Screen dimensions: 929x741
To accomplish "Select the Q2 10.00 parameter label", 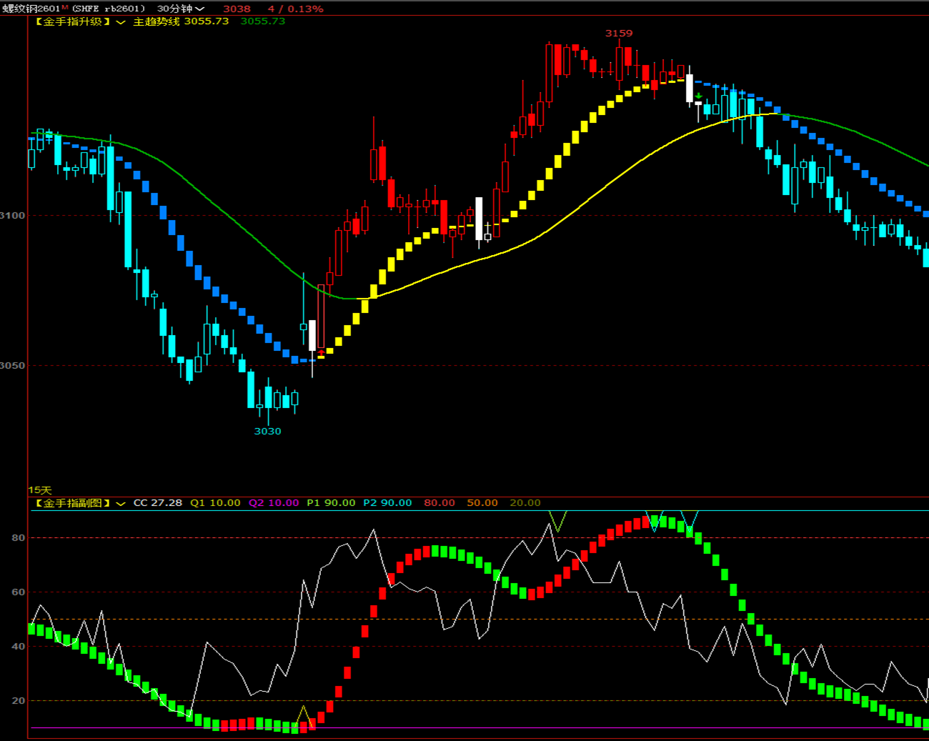I will (x=274, y=503).
